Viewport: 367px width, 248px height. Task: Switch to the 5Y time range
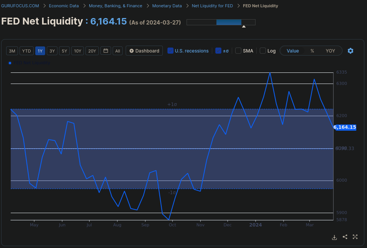tap(64, 50)
